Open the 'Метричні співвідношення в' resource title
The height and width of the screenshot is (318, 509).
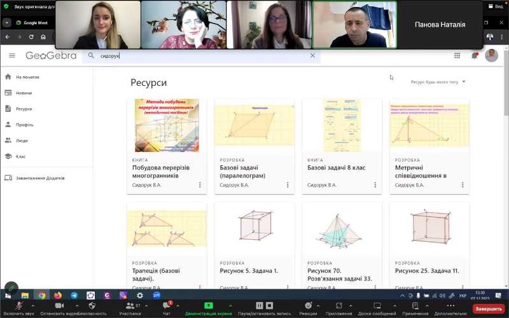(x=421, y=172)
